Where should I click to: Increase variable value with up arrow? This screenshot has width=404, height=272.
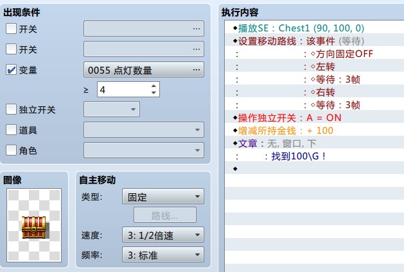coord(154,86)
